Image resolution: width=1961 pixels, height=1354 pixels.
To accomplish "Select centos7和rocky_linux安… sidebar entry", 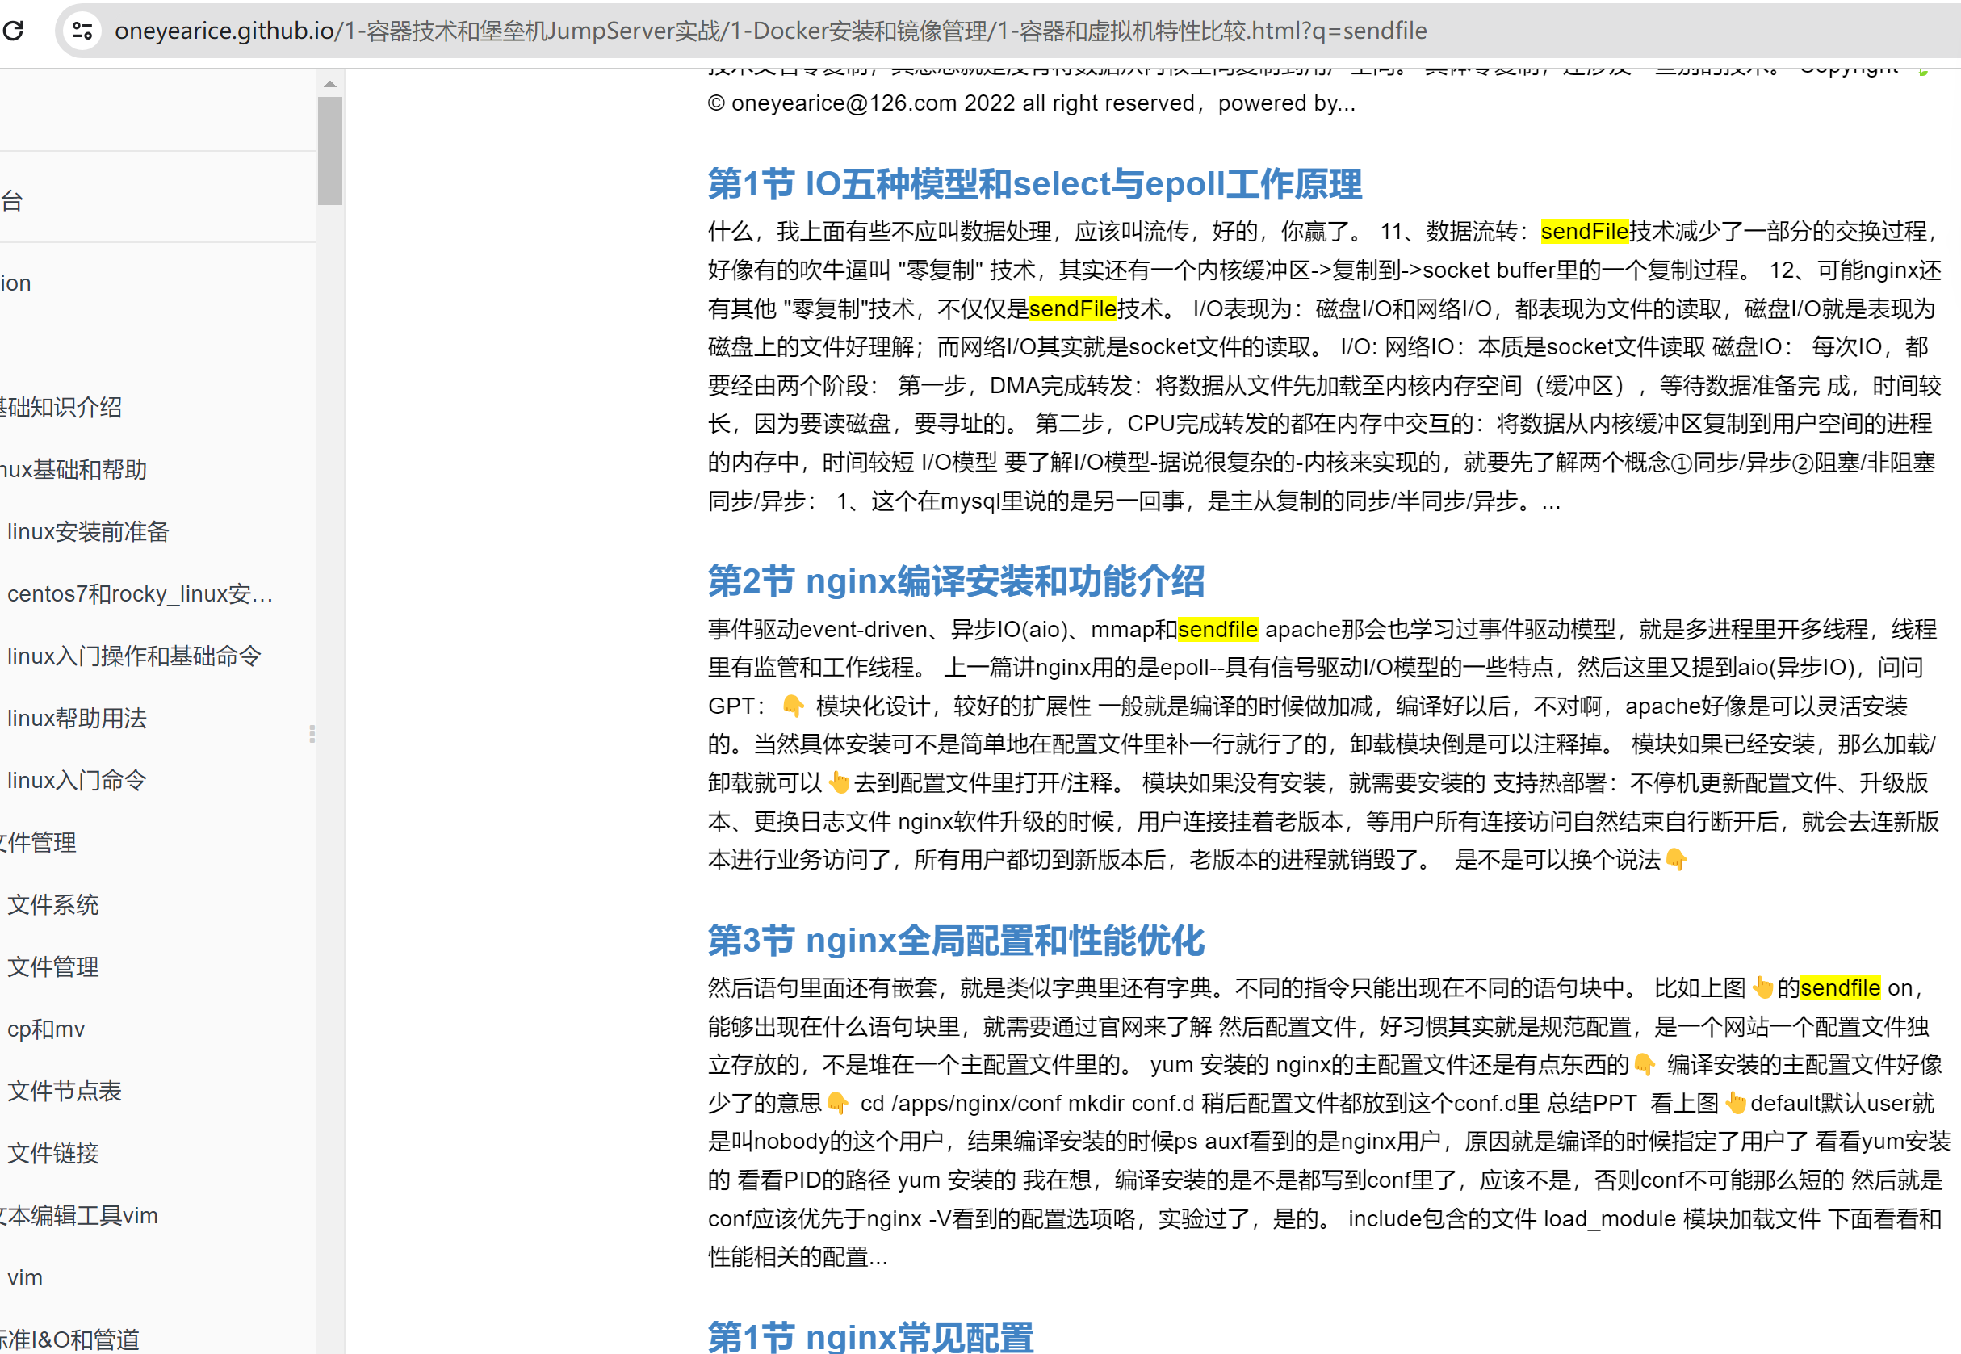I will pyautogui.click(x=140, y=594).
